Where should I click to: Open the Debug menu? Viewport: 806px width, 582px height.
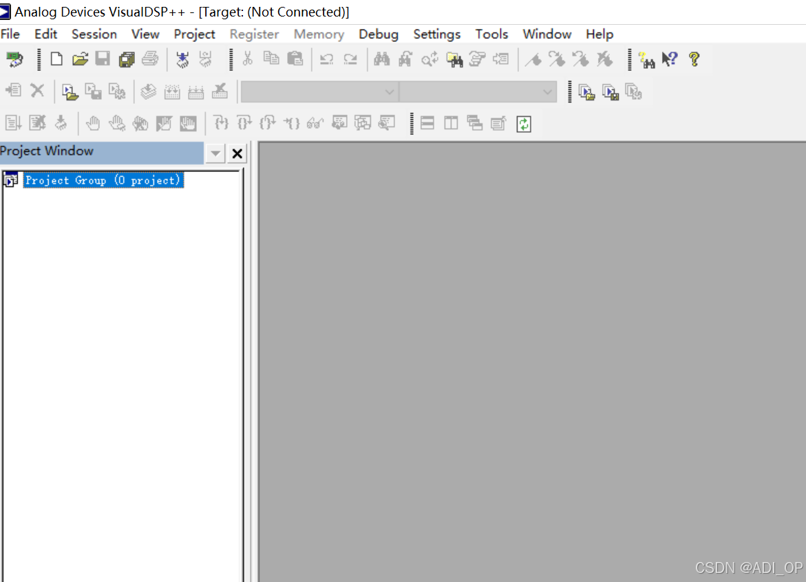pos(379,34)
